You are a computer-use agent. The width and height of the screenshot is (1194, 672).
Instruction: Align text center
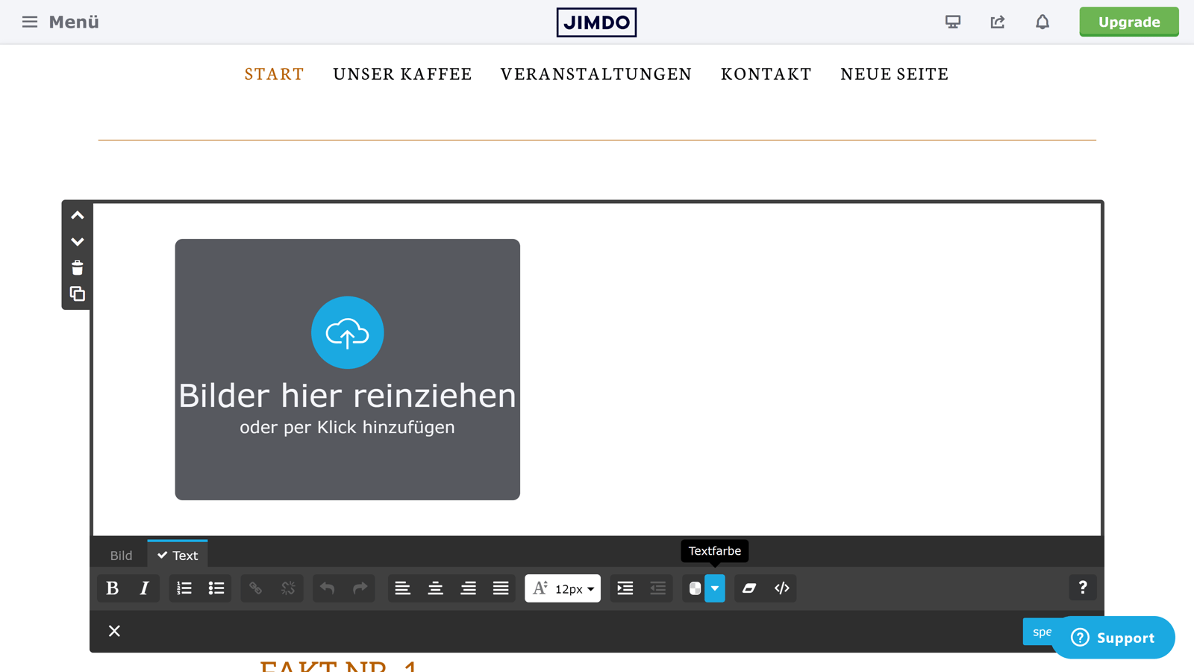[436, 588]
